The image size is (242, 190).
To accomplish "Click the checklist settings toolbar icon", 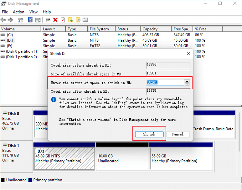I will [85, 20].
